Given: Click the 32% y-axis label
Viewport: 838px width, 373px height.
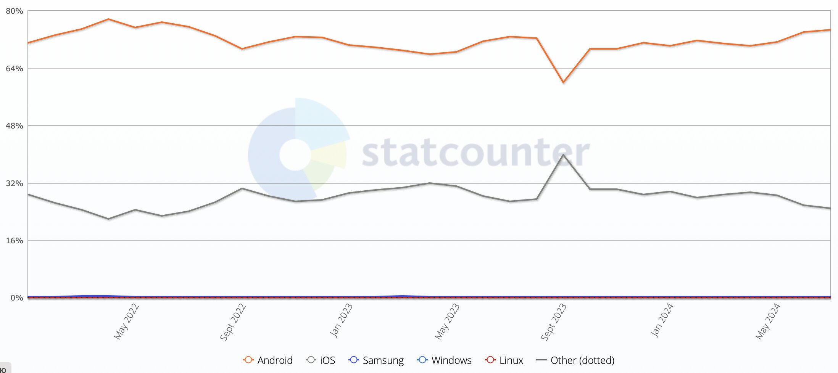Looking at the screenshot, I should [x=14, y=183].
